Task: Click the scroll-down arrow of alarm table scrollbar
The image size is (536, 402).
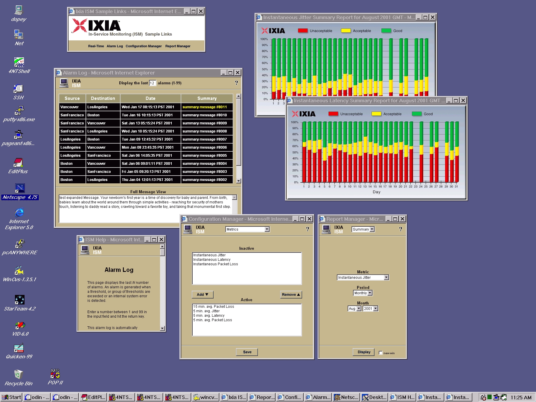Action: [238, 181]
